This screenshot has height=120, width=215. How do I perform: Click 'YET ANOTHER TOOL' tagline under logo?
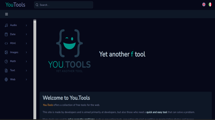point(69,71)
